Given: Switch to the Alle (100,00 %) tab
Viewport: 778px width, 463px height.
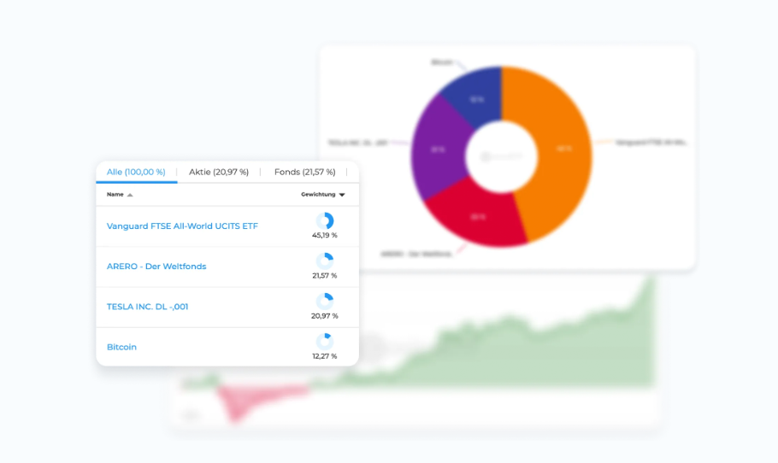Looking at the screenshot, I should (136, 172).
